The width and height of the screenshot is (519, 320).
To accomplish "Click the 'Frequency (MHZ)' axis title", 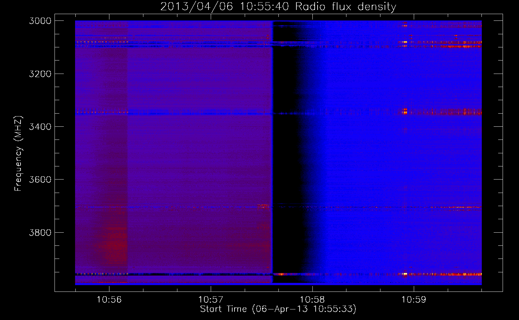I will point(19,154).
